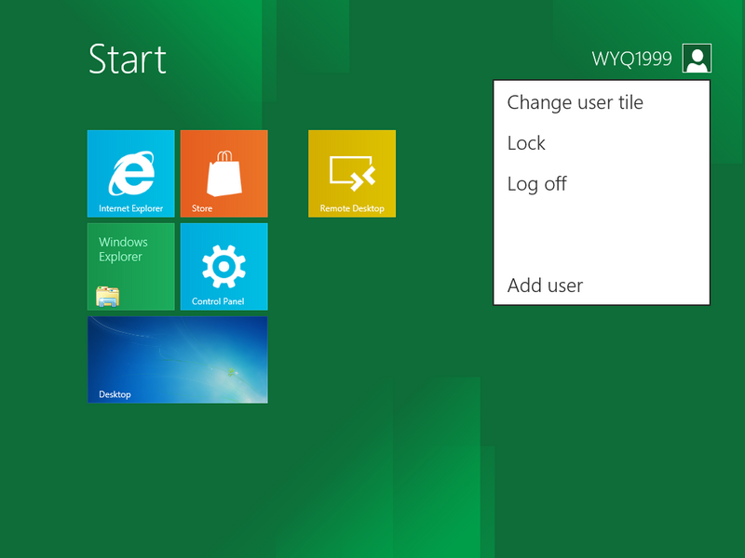The image size is (745, 558).
Task: Click the 'Desktop' label on blue tile
Action: click(x=115, y=394)
